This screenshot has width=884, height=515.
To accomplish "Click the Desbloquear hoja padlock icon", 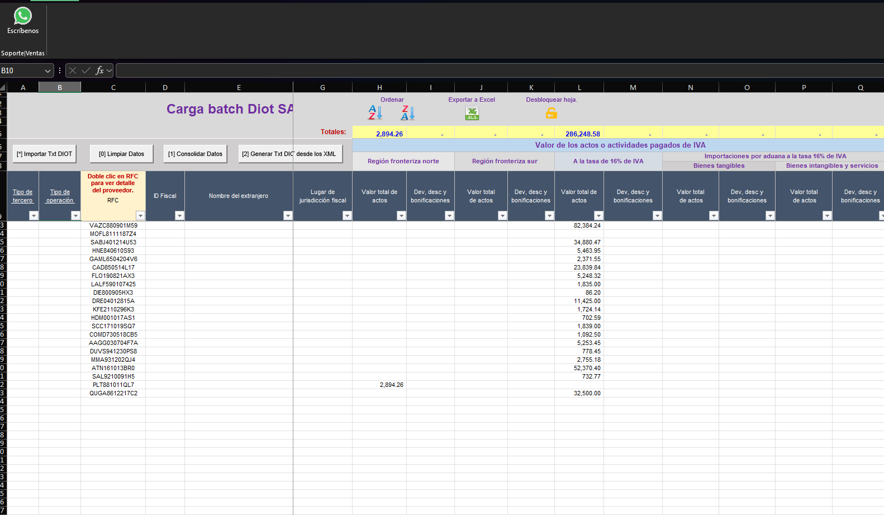I will 552,113.
